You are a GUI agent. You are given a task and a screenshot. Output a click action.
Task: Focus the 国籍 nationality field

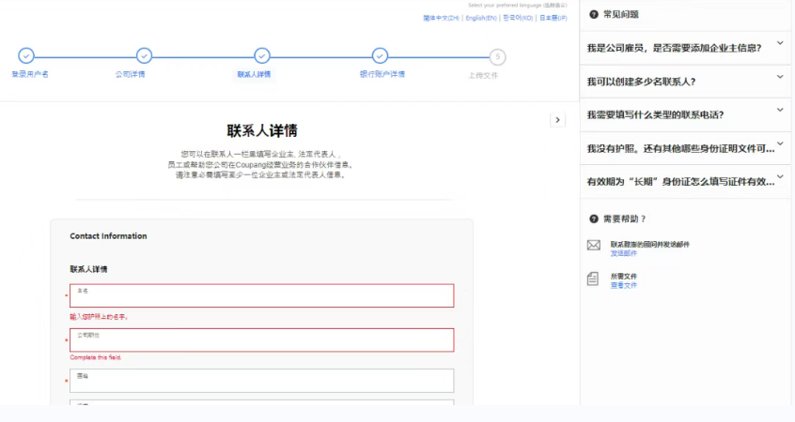[261, 381]
